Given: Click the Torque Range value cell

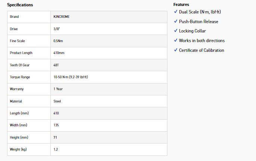Looking at the screenshot, I should click(x=71, y=77).
